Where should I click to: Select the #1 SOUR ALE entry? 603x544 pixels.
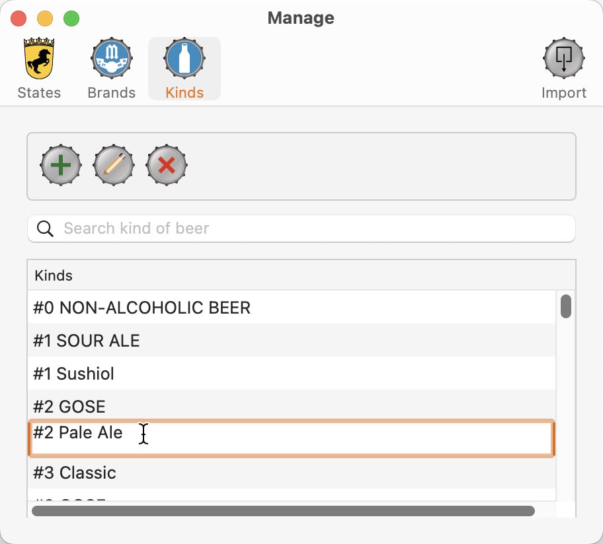(x=292, y=341)
